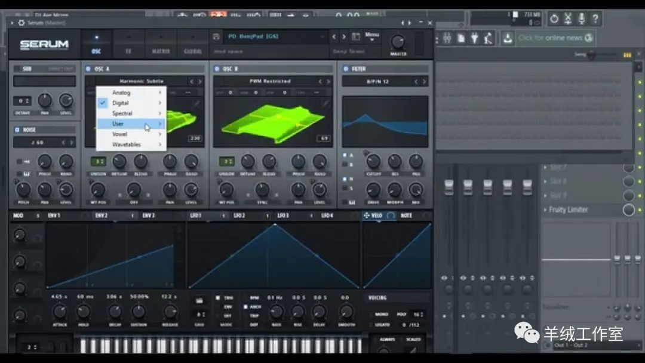
Task: Click the FL Studio microphone recording icon
Action: (582, 19)
